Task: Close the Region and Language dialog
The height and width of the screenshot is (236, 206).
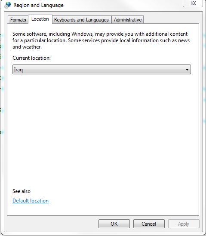Action: 193,3
